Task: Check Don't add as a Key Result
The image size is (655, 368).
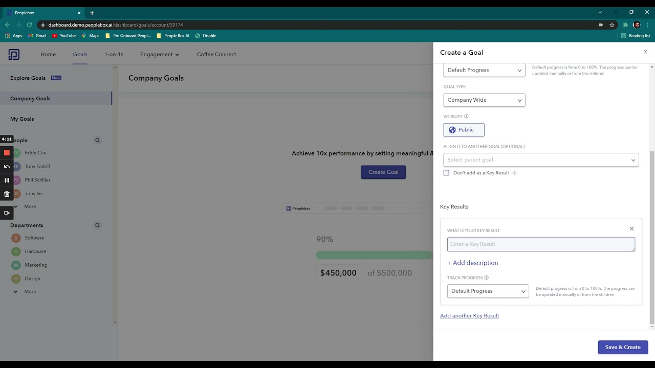Action: tap(446, 173)
